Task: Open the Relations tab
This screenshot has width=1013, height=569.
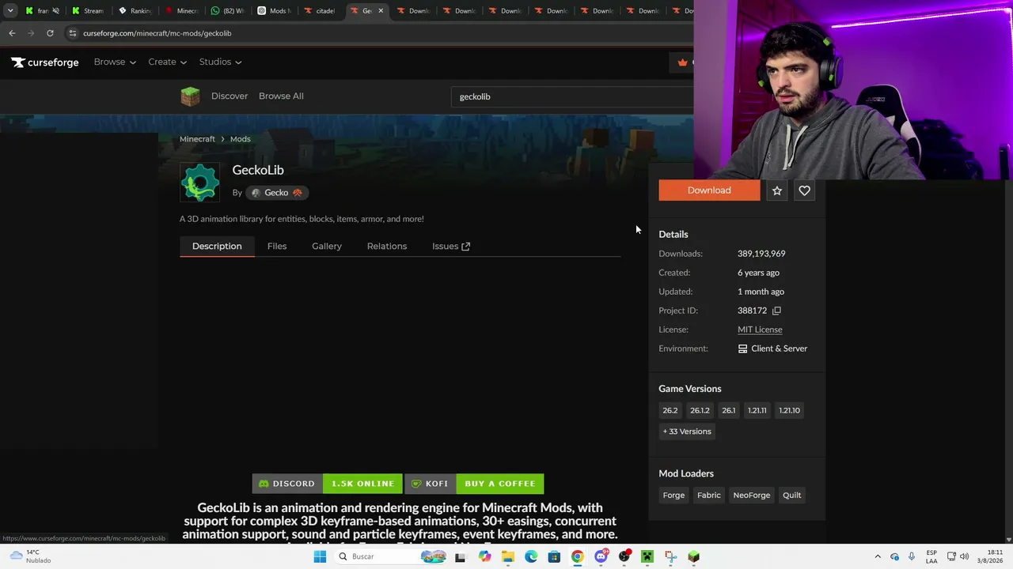Action: (387, 247)
